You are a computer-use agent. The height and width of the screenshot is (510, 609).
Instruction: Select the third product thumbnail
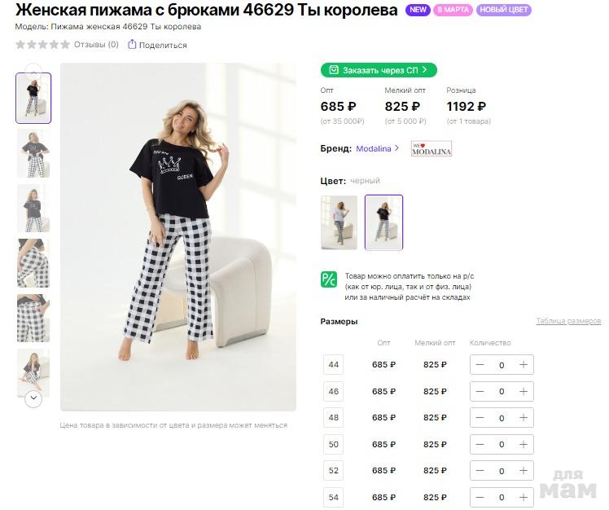pos(33,208)
